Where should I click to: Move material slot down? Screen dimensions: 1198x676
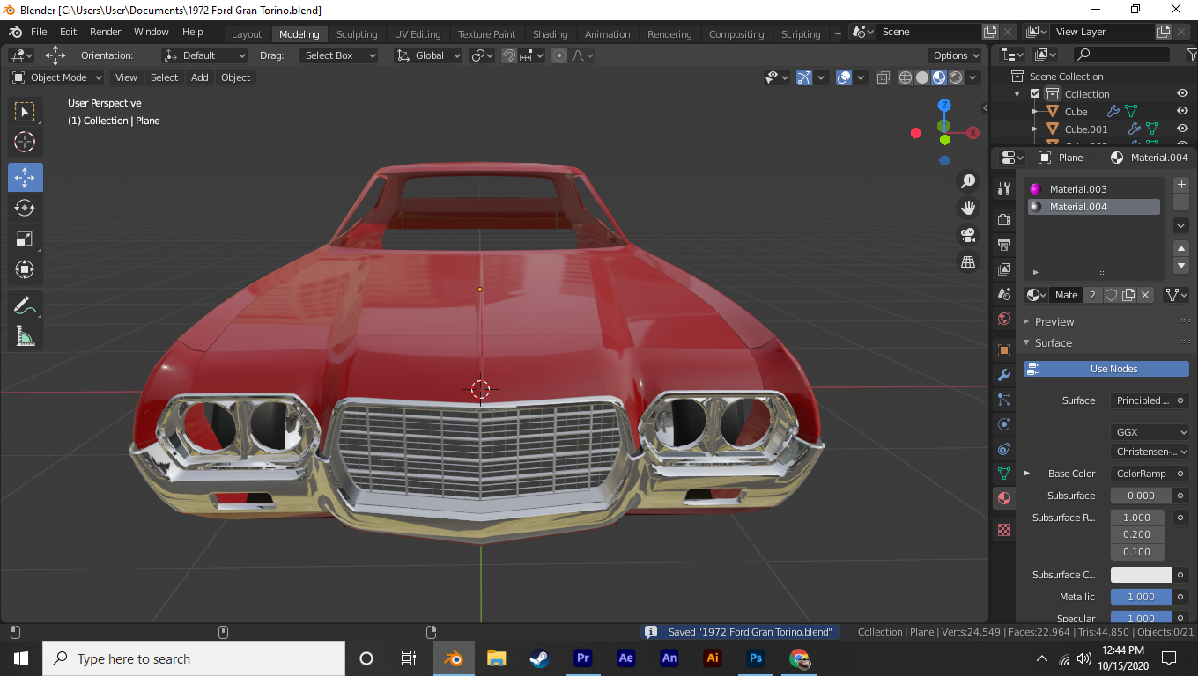point(1182,266)
